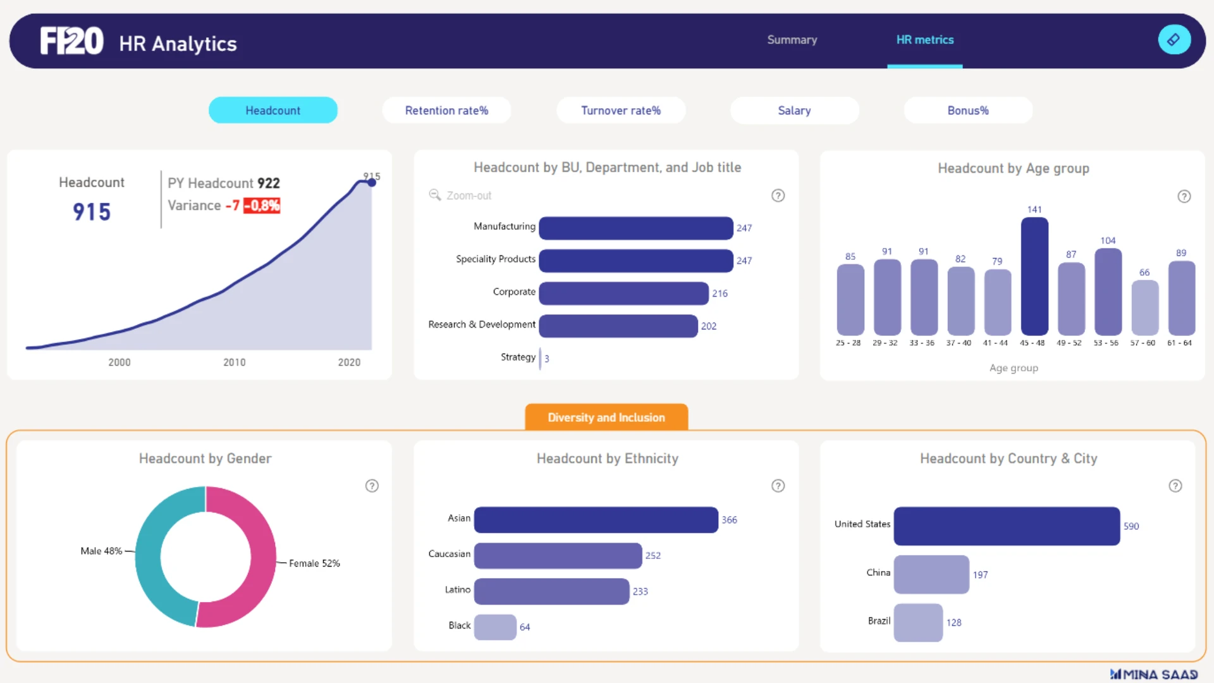Open help icon for the Age group chart

point(1184,196)
